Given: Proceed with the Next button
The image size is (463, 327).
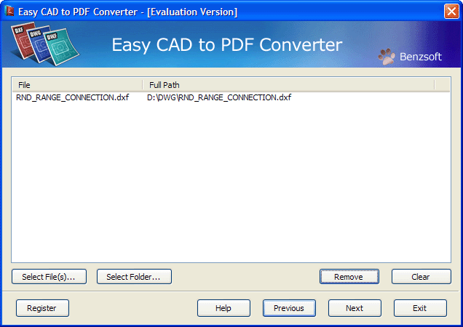Looking at the screenshot, I should point(355,308).
